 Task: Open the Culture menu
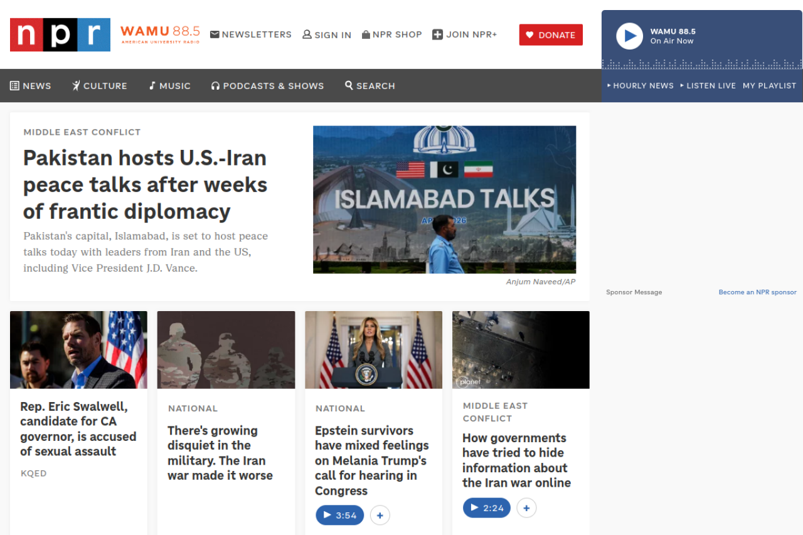point(99,86)
